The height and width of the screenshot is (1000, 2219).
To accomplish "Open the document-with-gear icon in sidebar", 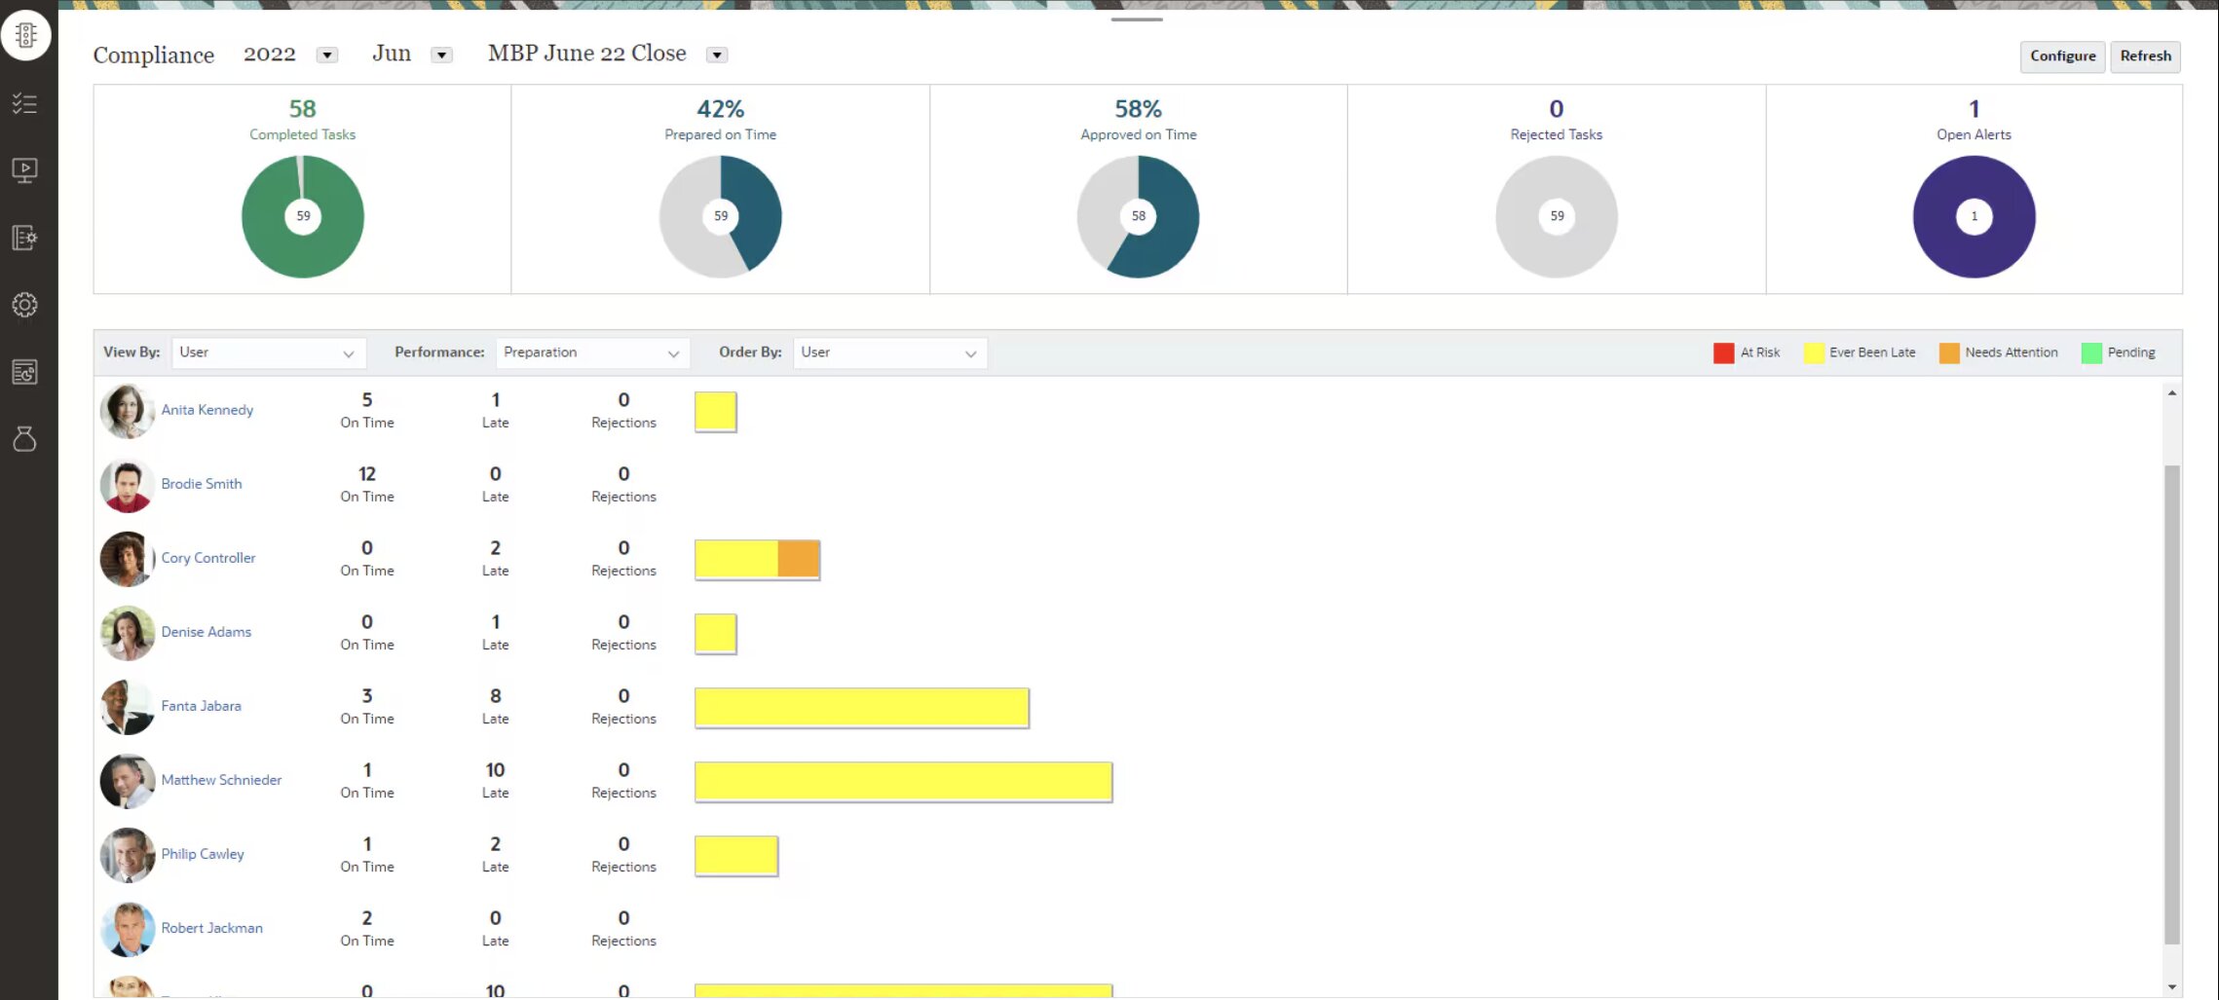I will pyautogui.click(x=25, y=238).
